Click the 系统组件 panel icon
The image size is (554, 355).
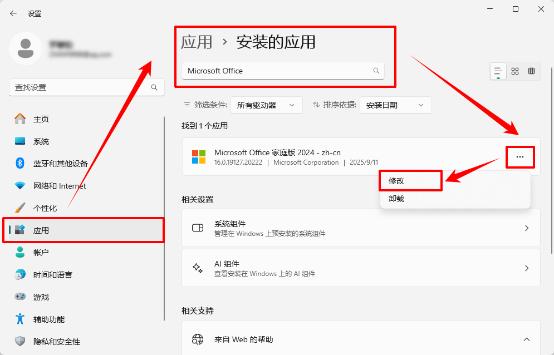[x=198, y=228]
